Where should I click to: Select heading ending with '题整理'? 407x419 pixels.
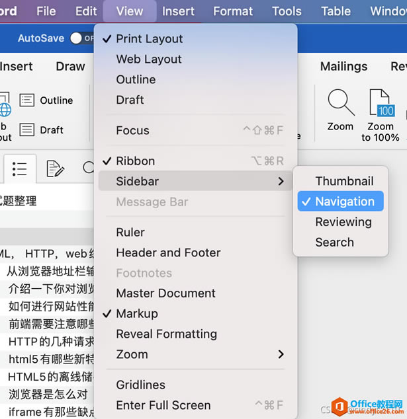(x=47, y=201)
